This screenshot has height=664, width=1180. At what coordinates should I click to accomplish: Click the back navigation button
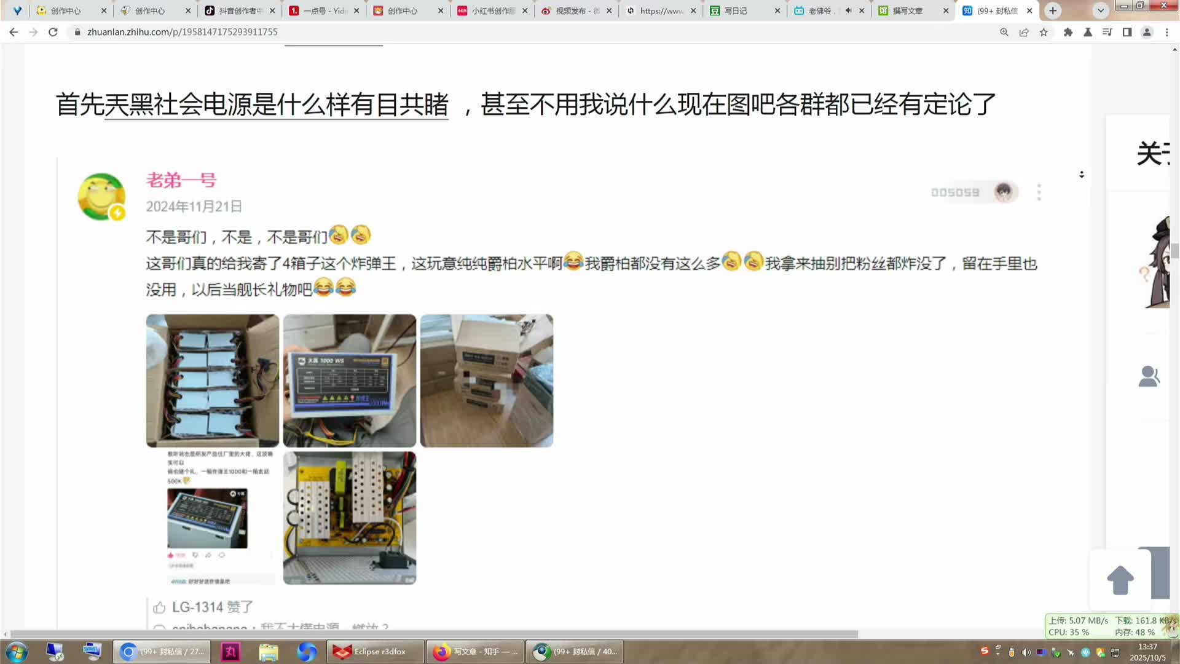[14, 31]
